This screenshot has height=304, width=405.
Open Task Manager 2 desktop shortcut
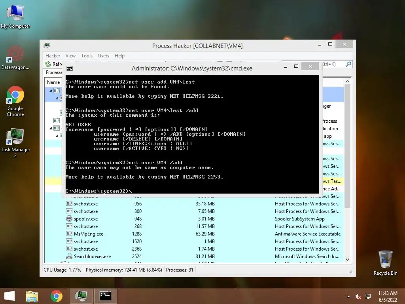15,142
